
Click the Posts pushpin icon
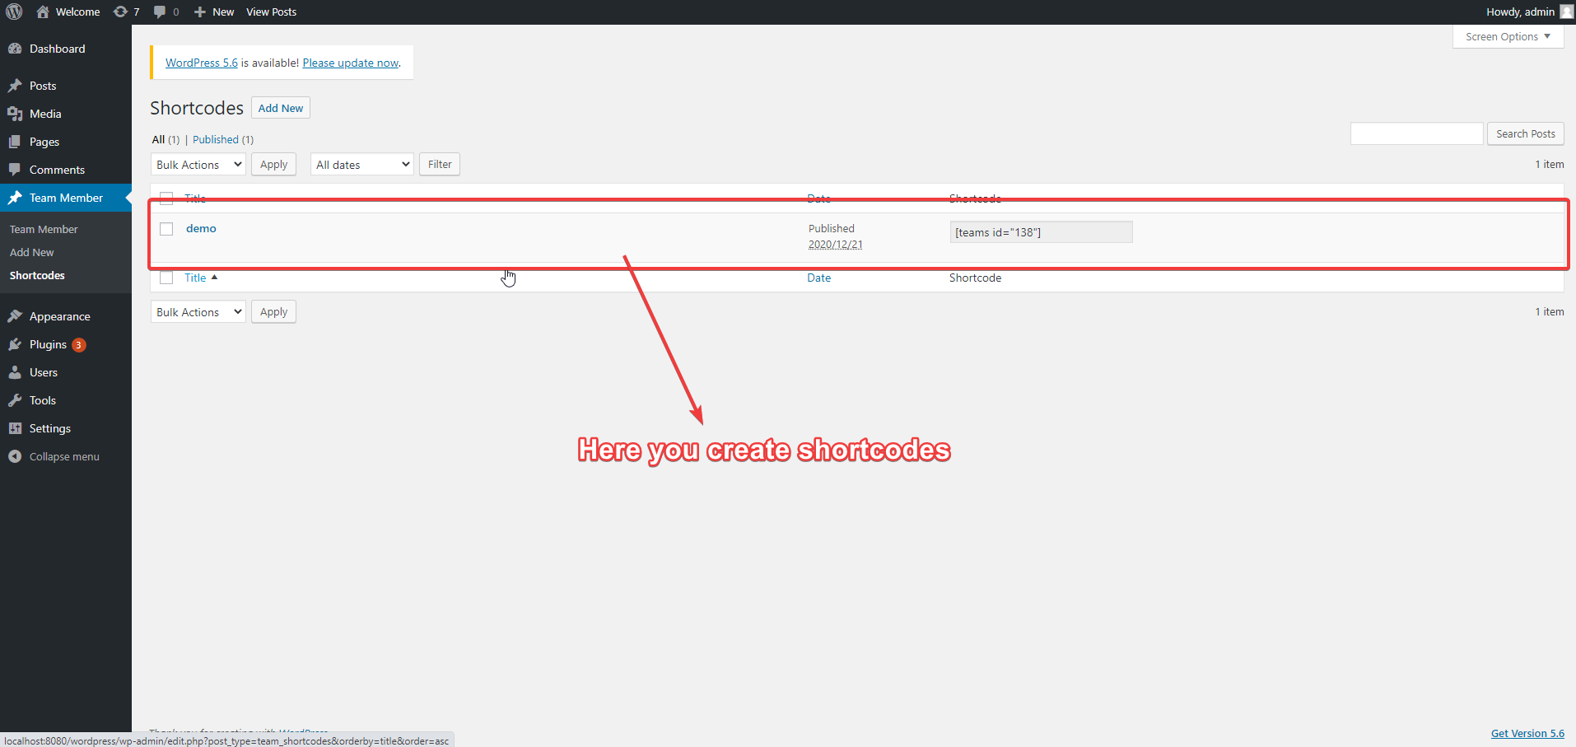(15, 86)
